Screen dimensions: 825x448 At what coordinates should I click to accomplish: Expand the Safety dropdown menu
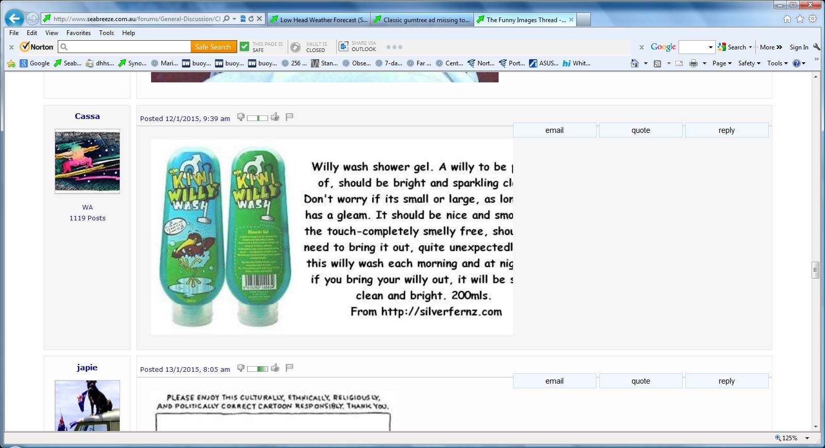tap(749, 63)
